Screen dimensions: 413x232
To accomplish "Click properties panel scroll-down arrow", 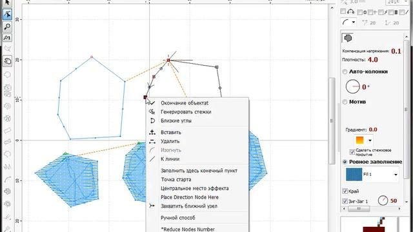I will pos(406,202).
